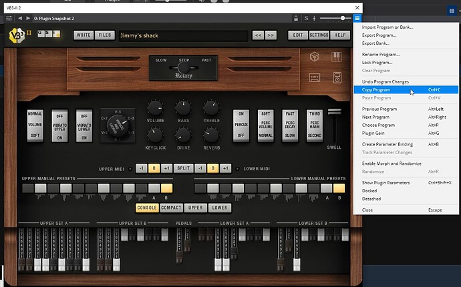Select lower manual preset B key
This screenshot has width=461, height=287.
pyautogui.click(x=339, y=188)
